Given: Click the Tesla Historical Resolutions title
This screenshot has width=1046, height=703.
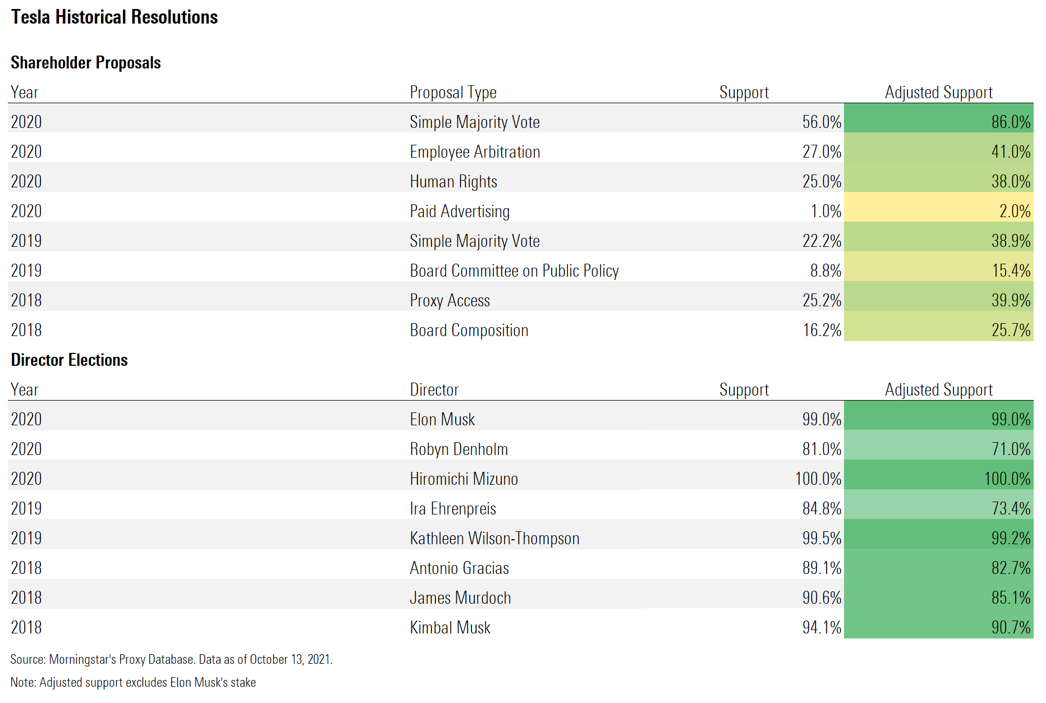Looking at the screenshot, I should click(114, 17).
